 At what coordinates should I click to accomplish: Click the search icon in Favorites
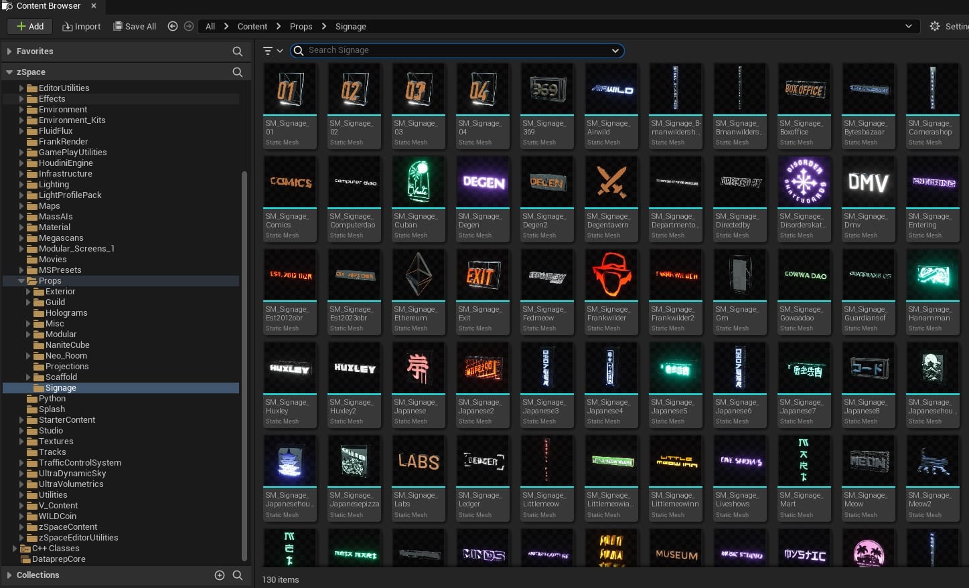237,52
